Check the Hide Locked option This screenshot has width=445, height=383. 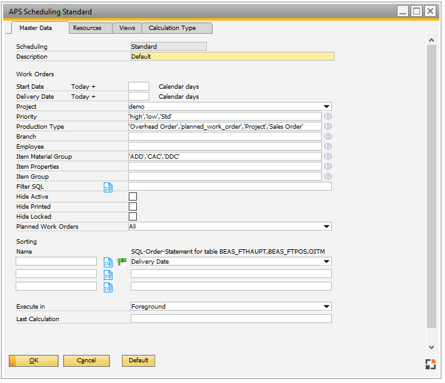point(132,217)
